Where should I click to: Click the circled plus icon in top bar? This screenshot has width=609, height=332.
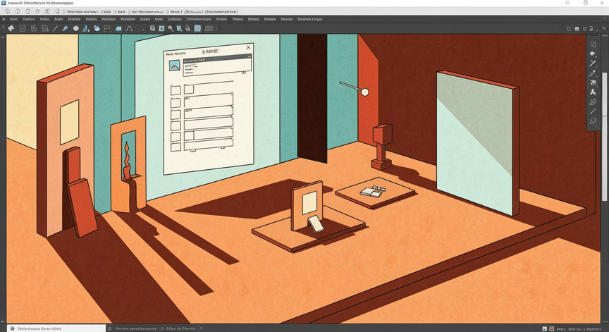(7, 11)
